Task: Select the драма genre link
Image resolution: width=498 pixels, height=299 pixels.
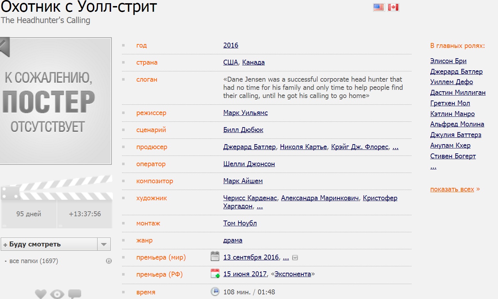Action: [x=233, y=240]
